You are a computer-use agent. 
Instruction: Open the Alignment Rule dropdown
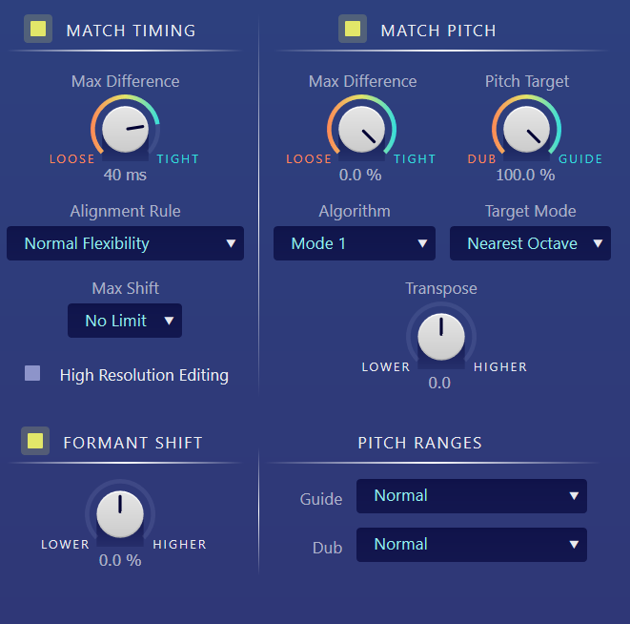(126, 243)
